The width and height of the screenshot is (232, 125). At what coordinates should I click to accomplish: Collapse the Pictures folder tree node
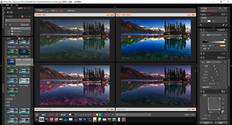(9, 34)
